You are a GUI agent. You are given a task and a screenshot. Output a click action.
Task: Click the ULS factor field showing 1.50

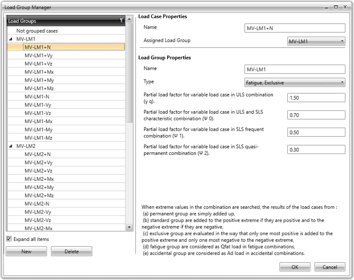click(x=316, y=97)
